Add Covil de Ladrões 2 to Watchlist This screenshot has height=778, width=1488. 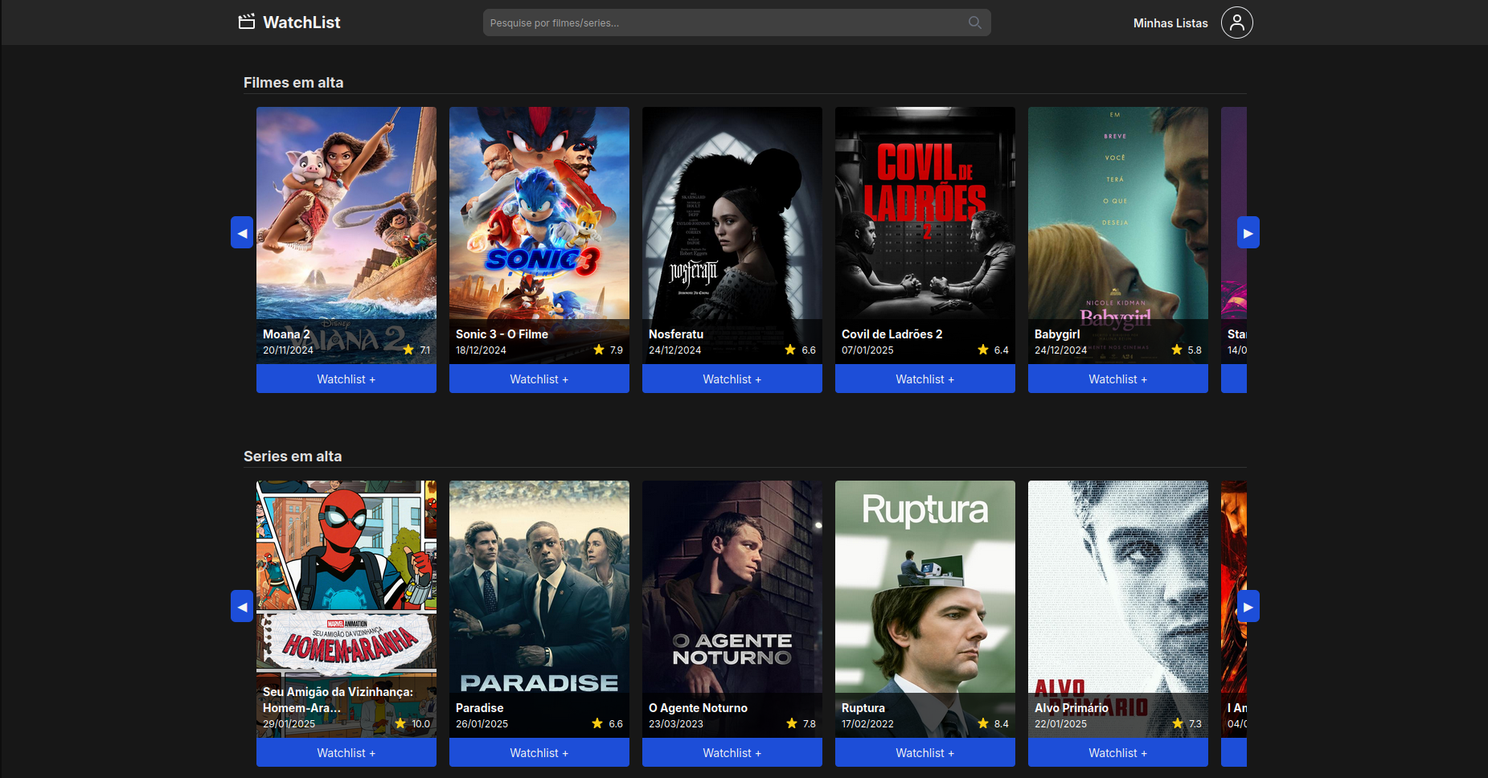925,379
